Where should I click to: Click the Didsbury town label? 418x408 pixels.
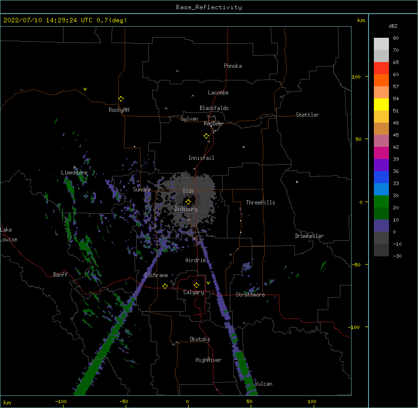click(x=186, y=209)
